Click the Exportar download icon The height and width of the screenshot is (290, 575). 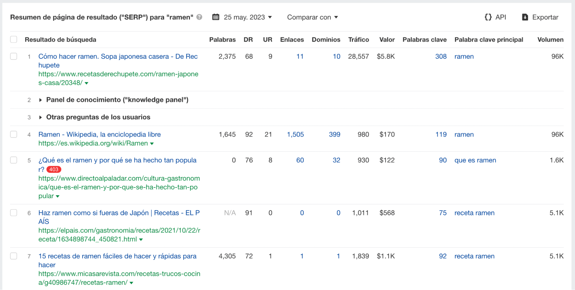525,17
